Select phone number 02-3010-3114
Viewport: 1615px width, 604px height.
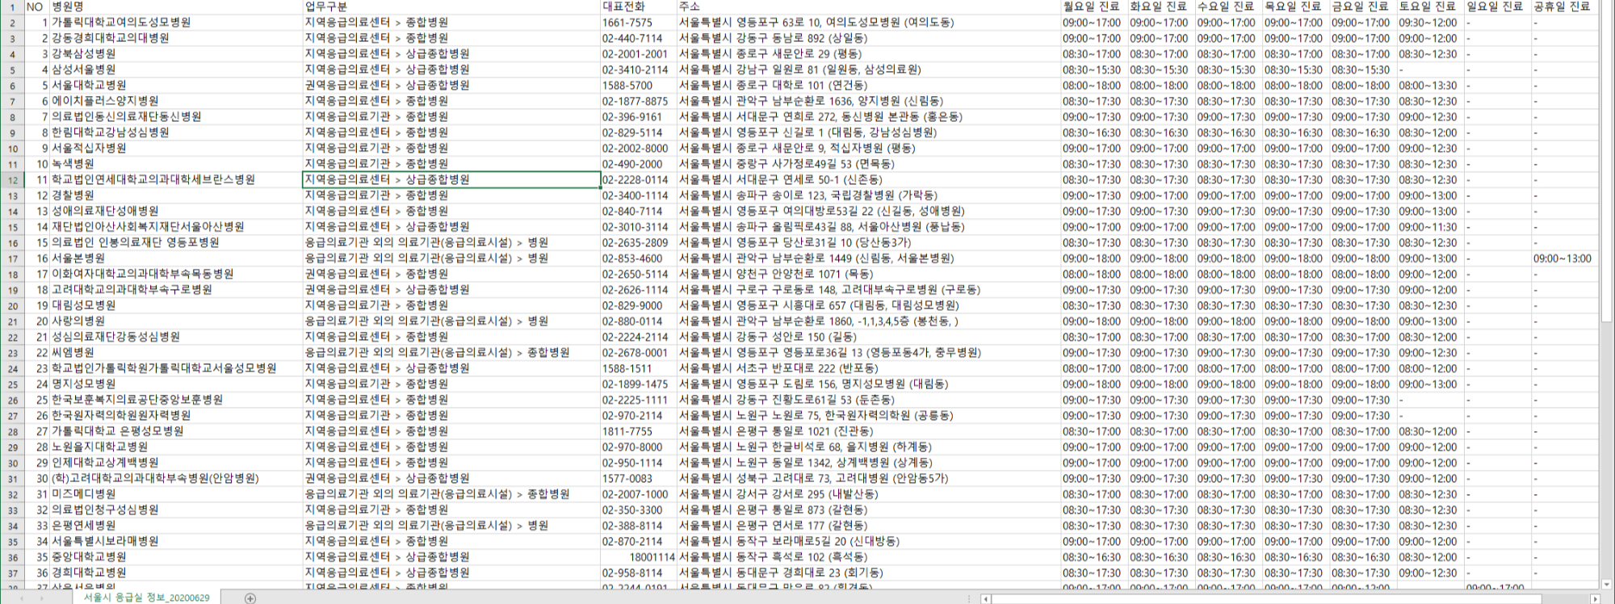click(x=638, y=227)
